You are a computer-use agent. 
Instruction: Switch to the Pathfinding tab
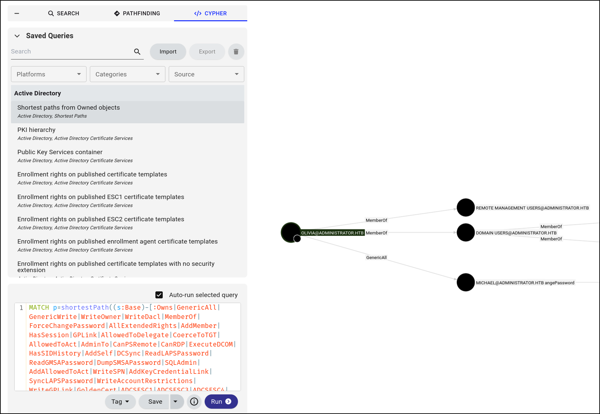tap(137, 13)
